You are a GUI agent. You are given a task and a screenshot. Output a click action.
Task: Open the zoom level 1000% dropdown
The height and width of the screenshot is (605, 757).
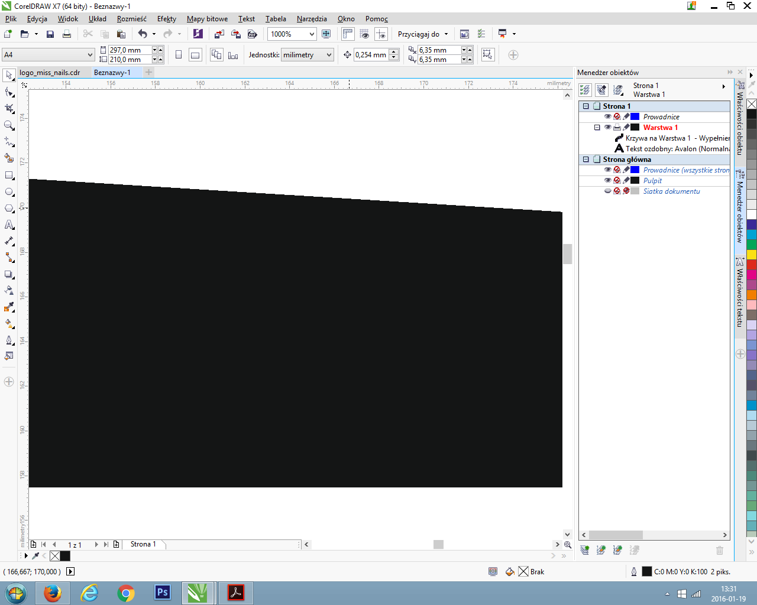pos(312,34)
